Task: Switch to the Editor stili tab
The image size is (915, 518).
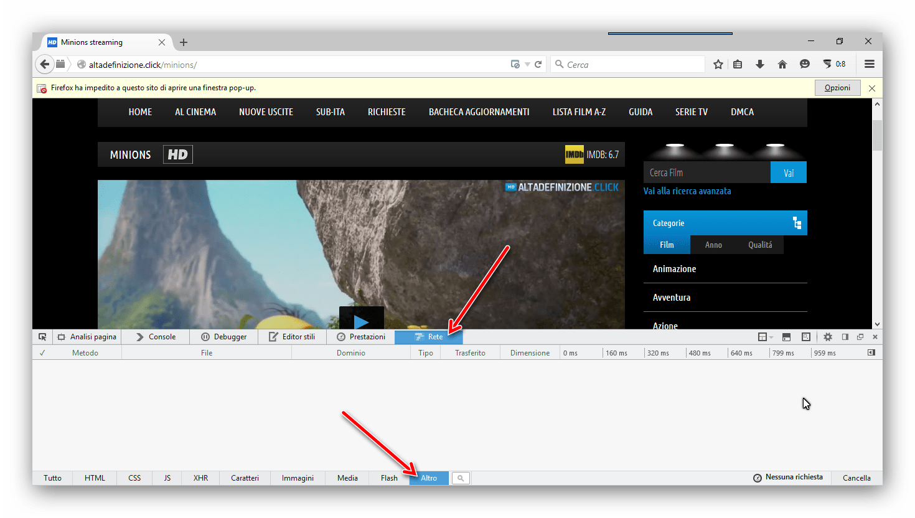Action: coord(292,337)
